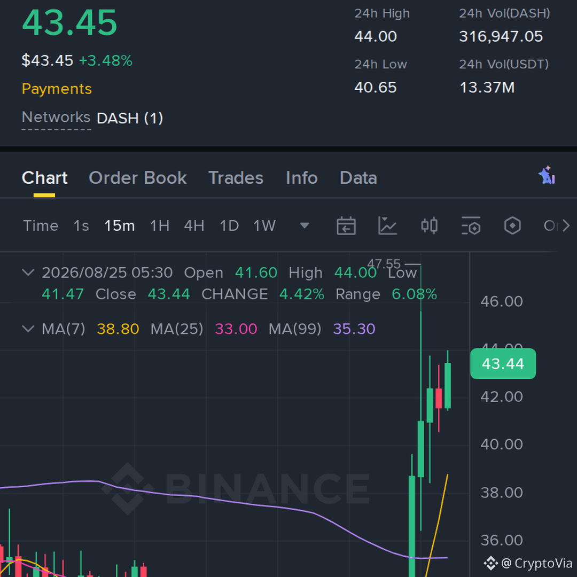Screen dimensions: 577x577
Task: Click the +3.48% change value
Action: coord(106,61)
